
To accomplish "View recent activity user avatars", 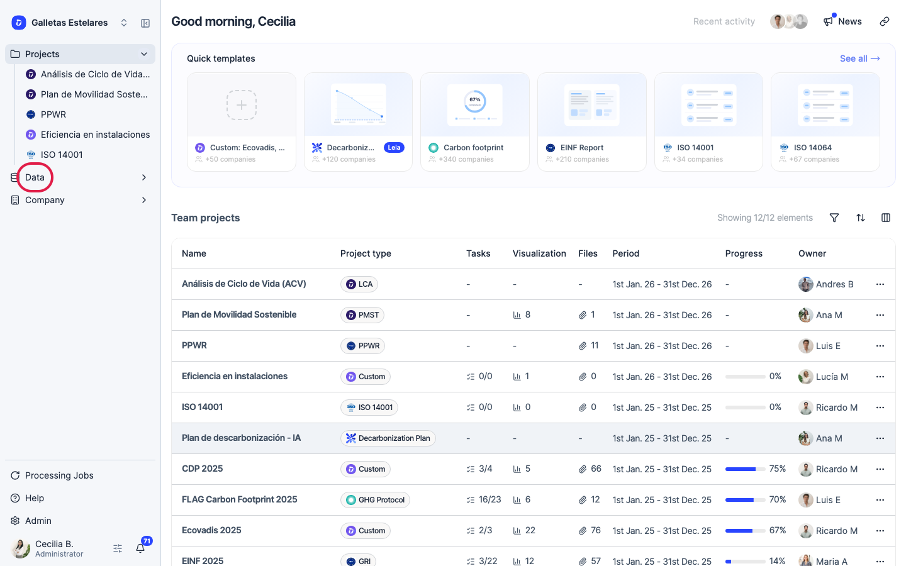I will pos(789,21).
